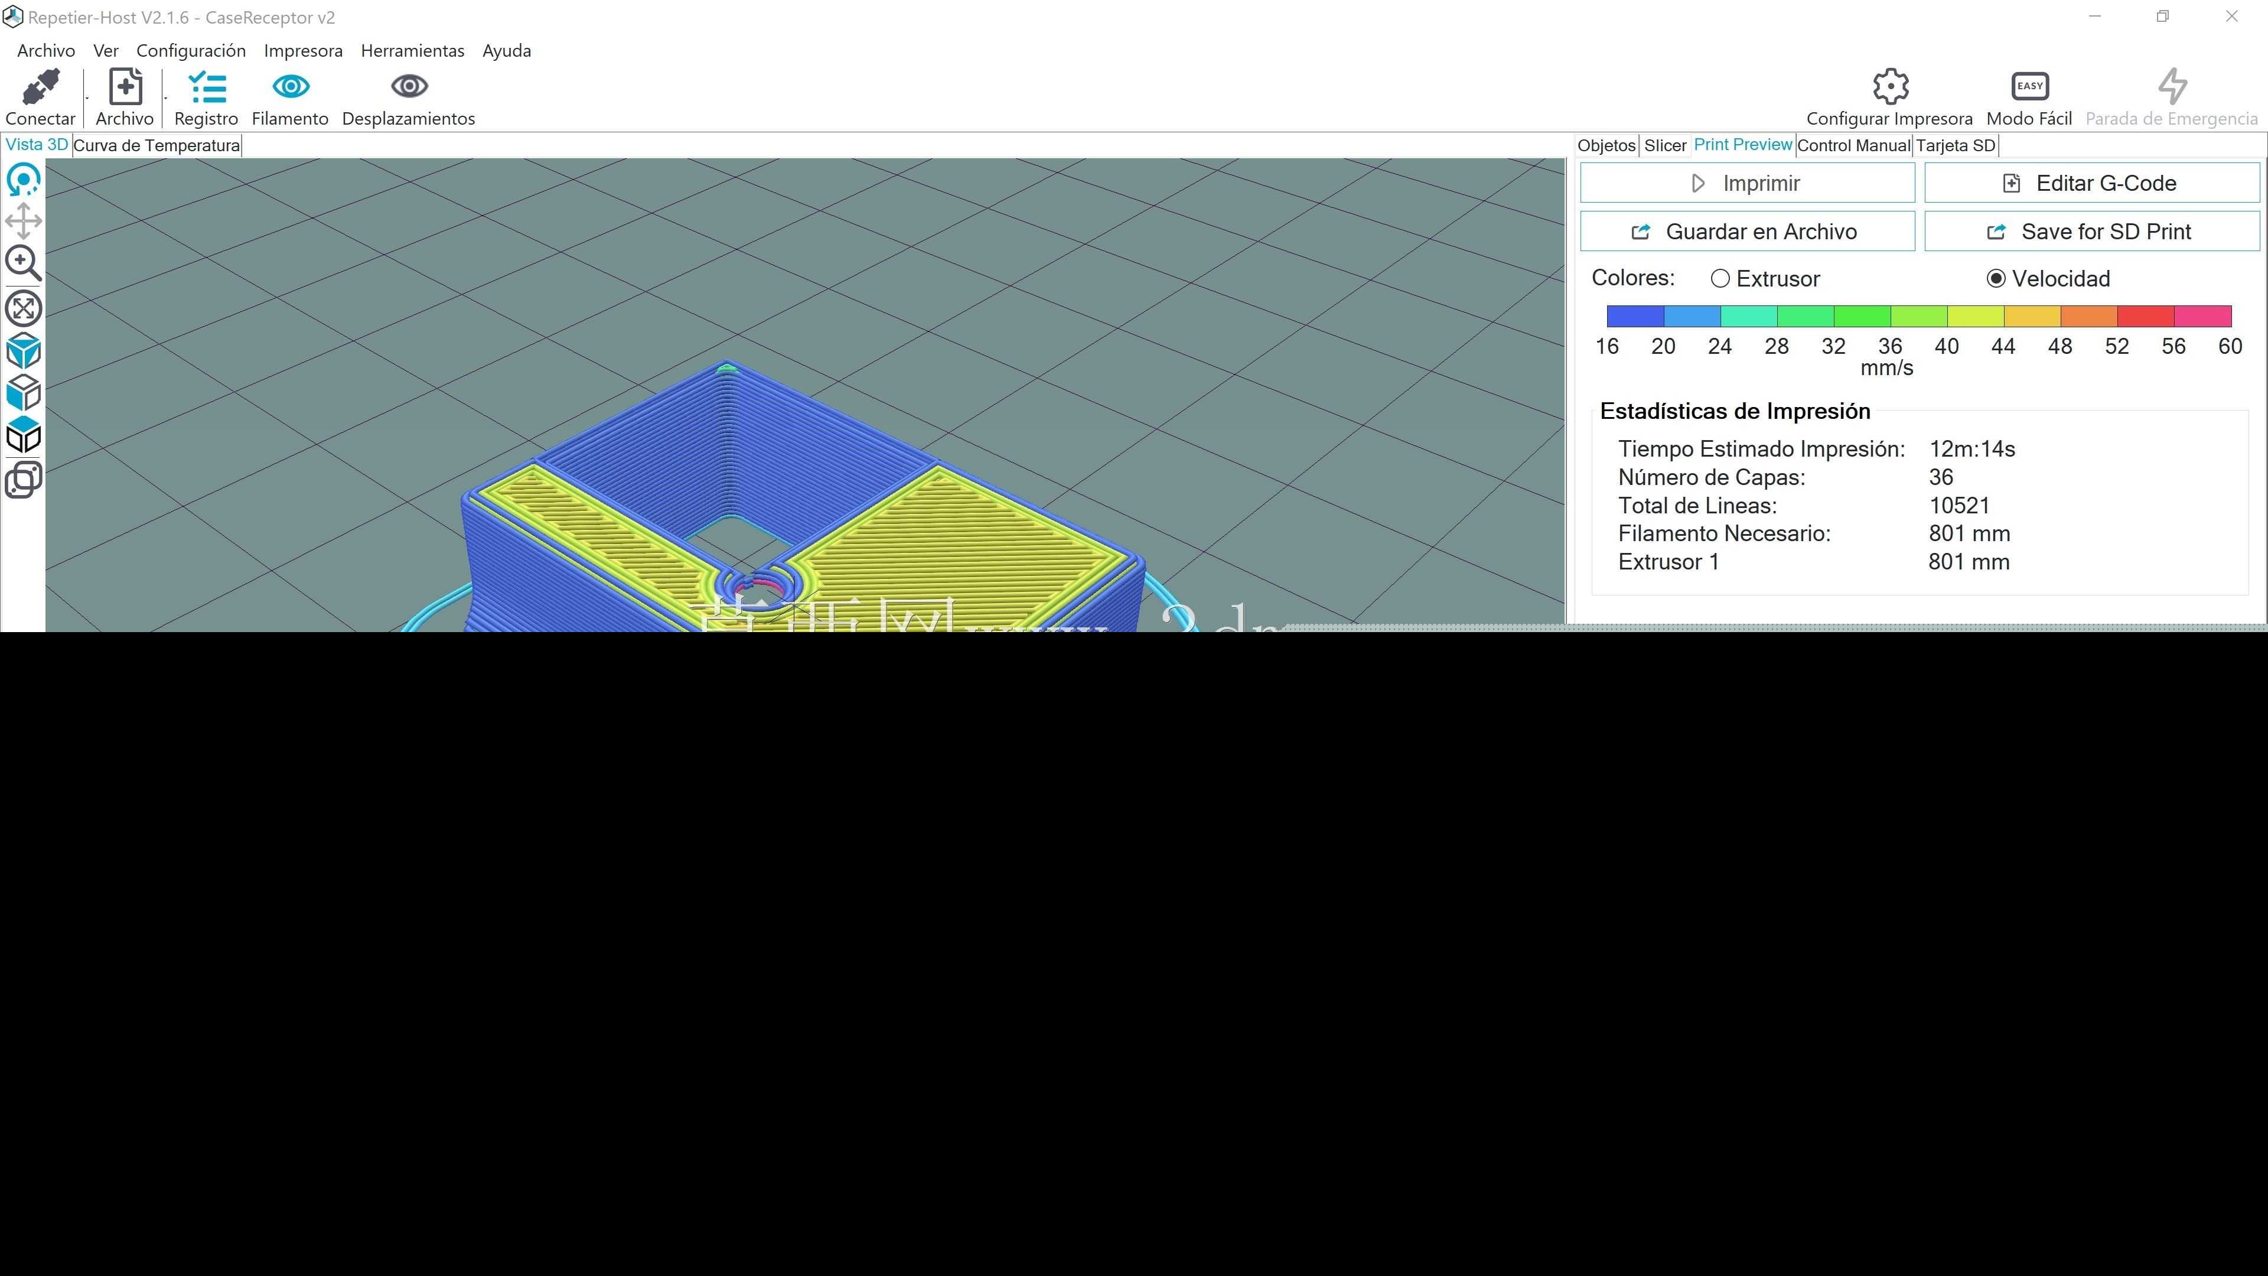The height and width of the screenshot is (1276, 2268).
Task: Open the Archivo menu
Action: pyautogui.click(x=46, y=51)
